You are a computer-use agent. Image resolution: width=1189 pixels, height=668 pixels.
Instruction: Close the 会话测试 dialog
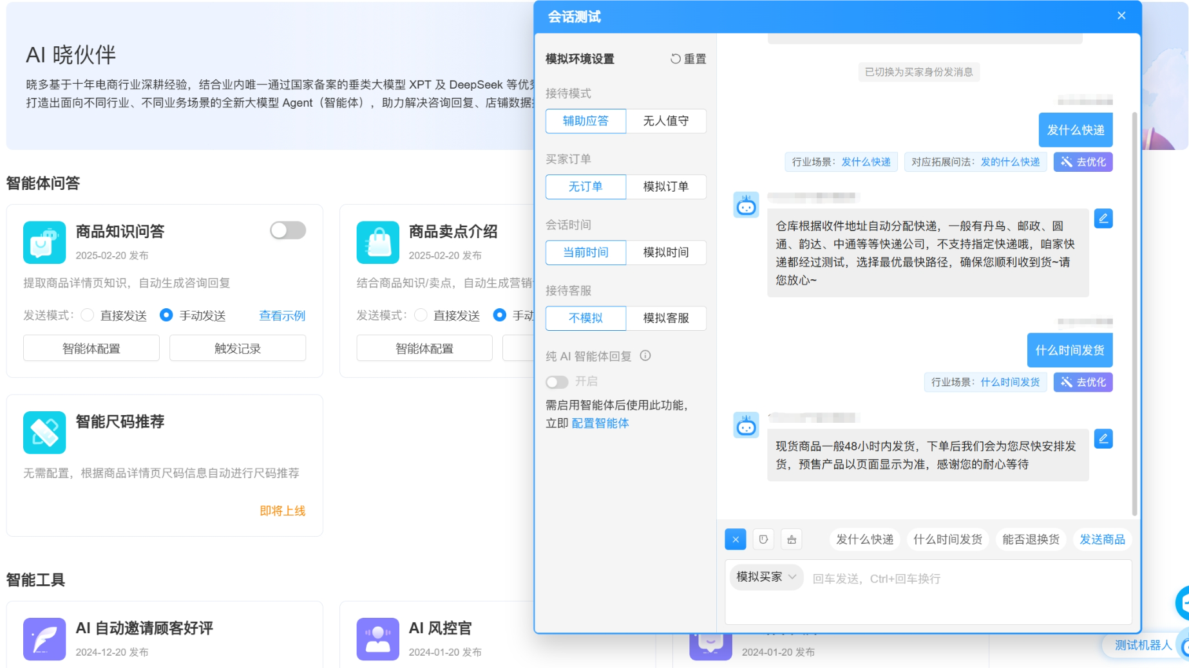click(x=1121, y=15)
